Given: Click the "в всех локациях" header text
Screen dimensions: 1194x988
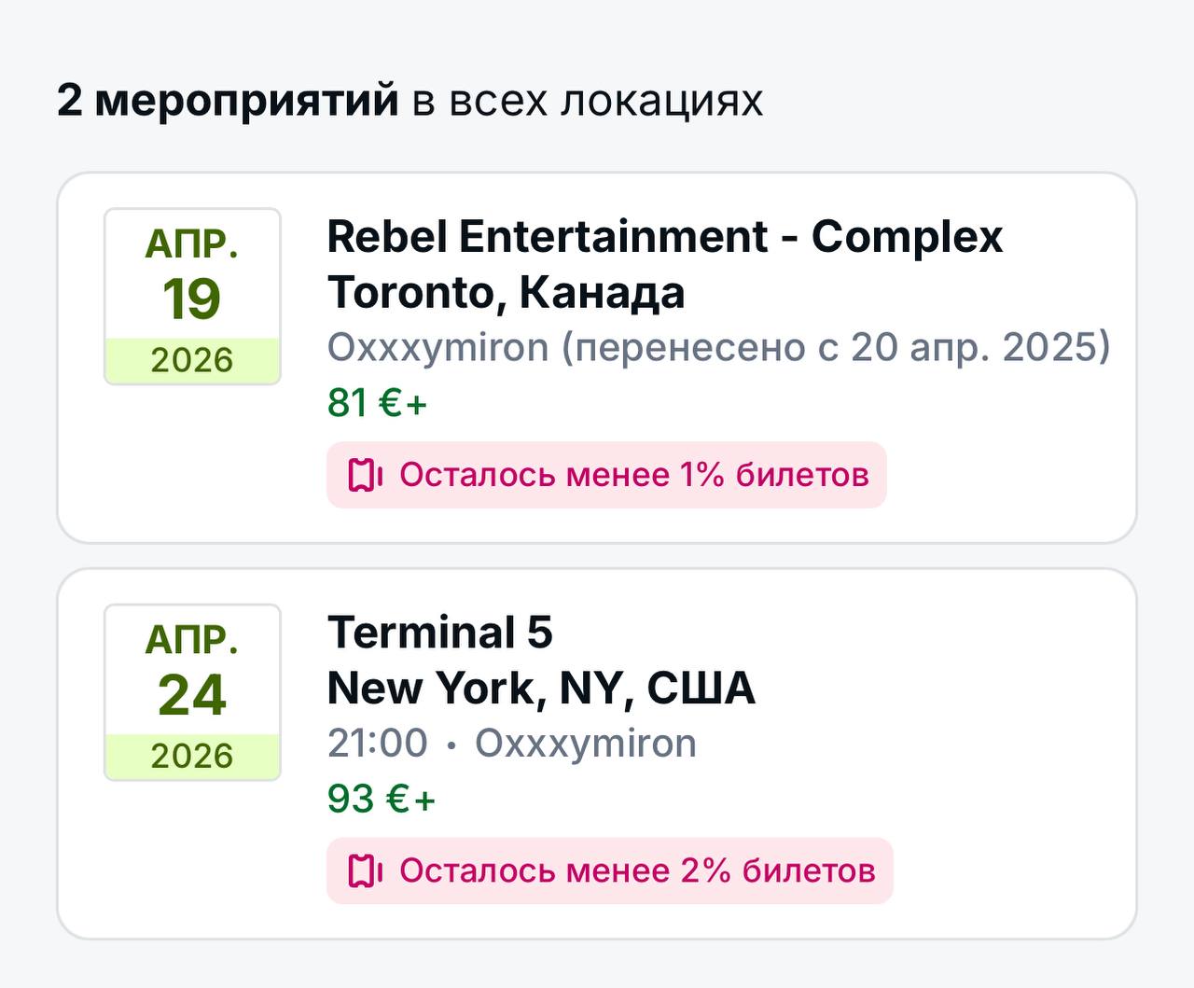Looking at the screenshot, I should point(587,100).
